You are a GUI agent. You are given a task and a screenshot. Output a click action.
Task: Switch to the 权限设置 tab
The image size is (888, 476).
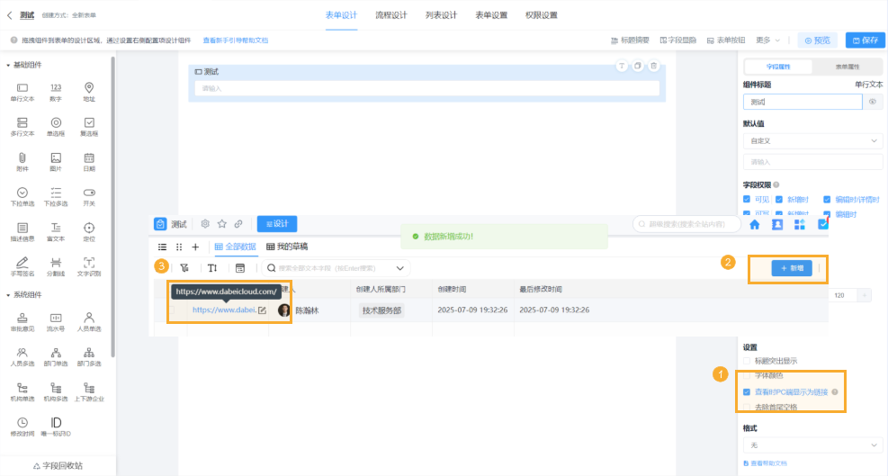541,15
